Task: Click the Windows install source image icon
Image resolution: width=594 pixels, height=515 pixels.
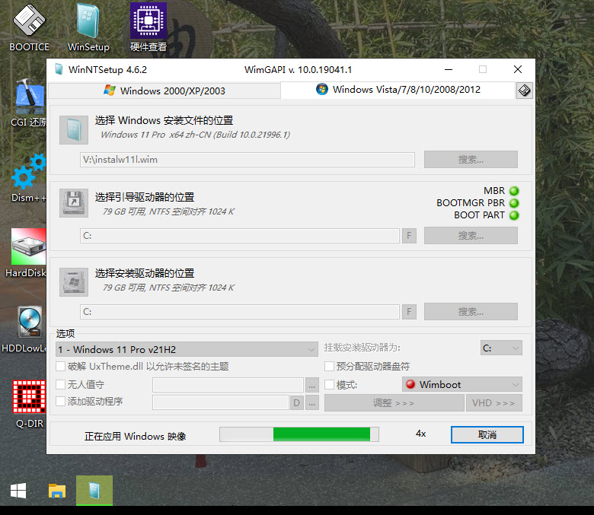Action: tap(74, 130)
